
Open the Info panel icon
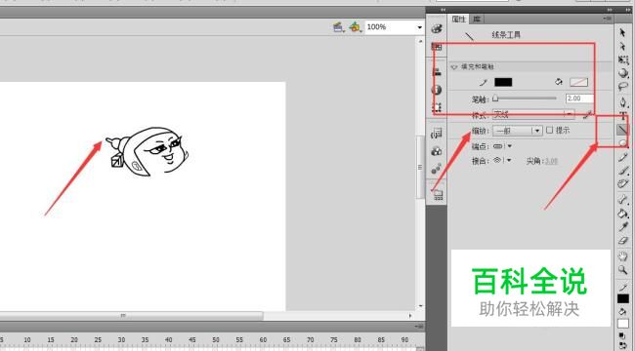[x=437, y=90]
